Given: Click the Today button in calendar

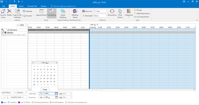Looking at the screenshot, I should point(45,89).
